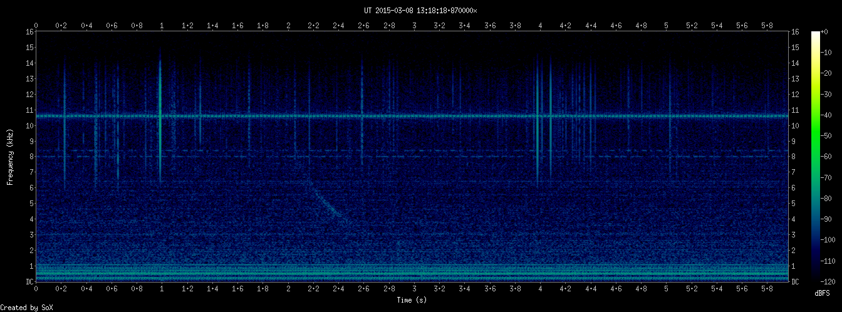Click the dBFS label under the color scale
Screen dimensions: 842x312
[823, 293]
